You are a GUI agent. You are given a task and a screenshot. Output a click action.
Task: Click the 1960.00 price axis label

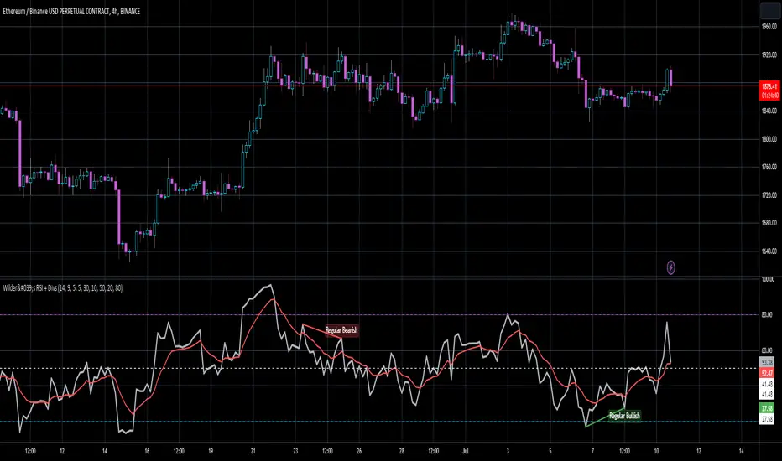click(x=769, y=27)
